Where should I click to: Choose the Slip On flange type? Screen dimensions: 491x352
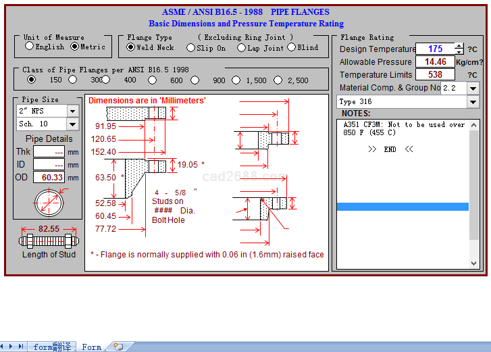coord(190,48)
